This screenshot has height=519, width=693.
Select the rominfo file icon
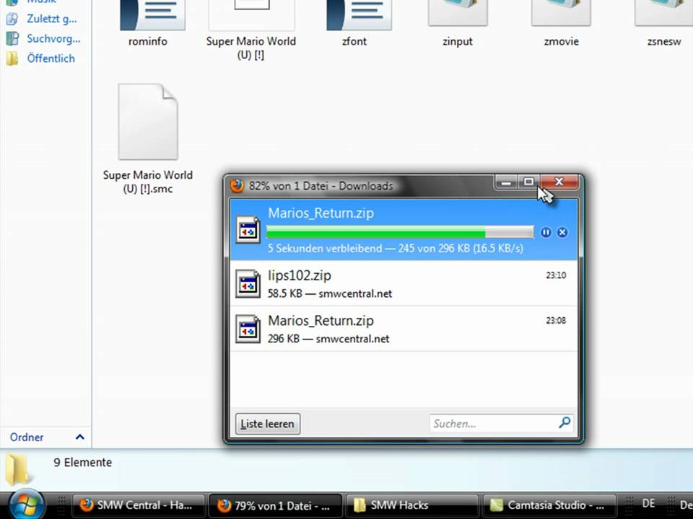click(152, 15)
